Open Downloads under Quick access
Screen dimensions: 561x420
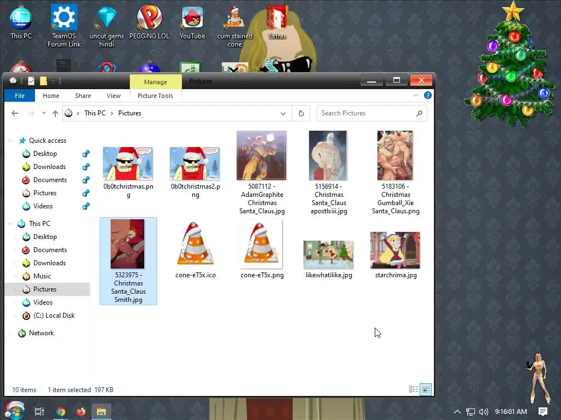coord(49,167)
